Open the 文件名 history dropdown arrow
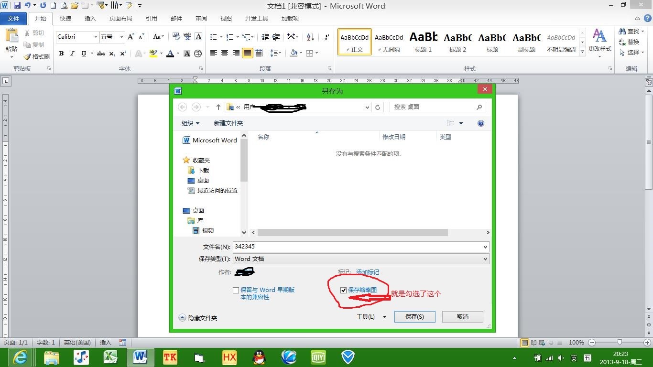The width and height of the screenshot is (653, 367). [x=485, y=247]
